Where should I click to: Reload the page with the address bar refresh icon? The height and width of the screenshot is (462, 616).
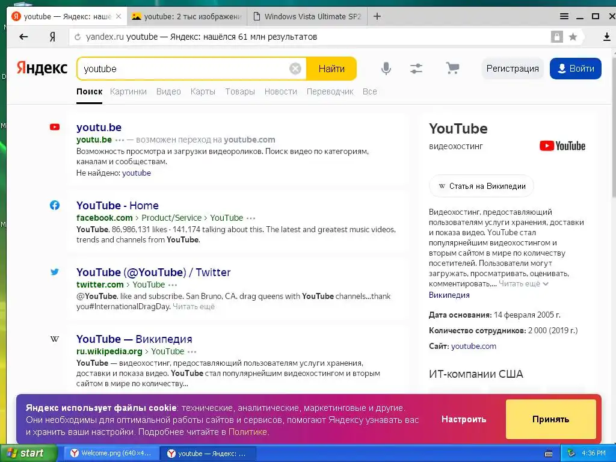78,37
